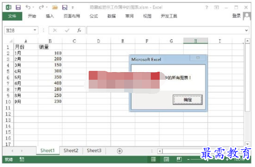Viewport: 255px width, 167px height.
Task: Click previous sheet navigation arrow
Action: (12, 151)
